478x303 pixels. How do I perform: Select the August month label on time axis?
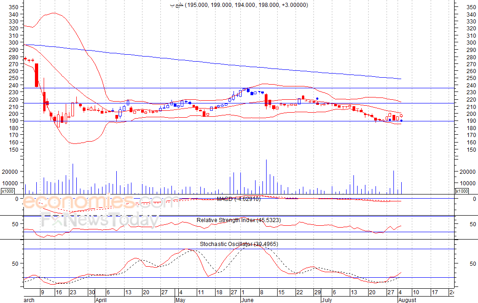(x=407, y=300)
